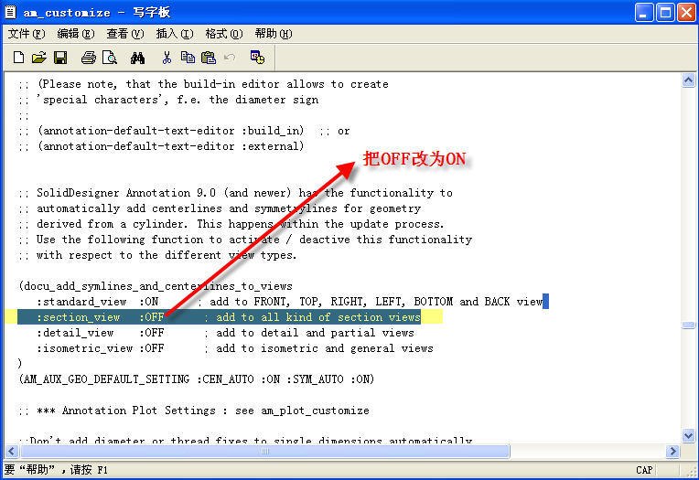Viewport: 699px width, 480px height.
Task: Click the horizontal scrollbar right arrow
Action: [x=672, y=452]
